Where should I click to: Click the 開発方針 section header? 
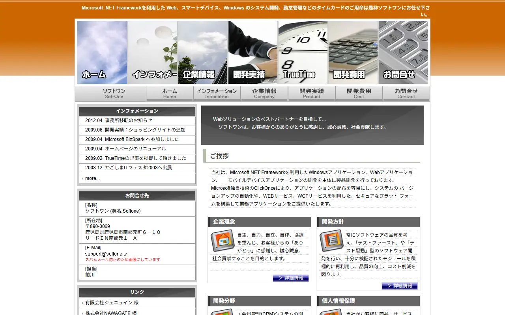tap(368, 222)
